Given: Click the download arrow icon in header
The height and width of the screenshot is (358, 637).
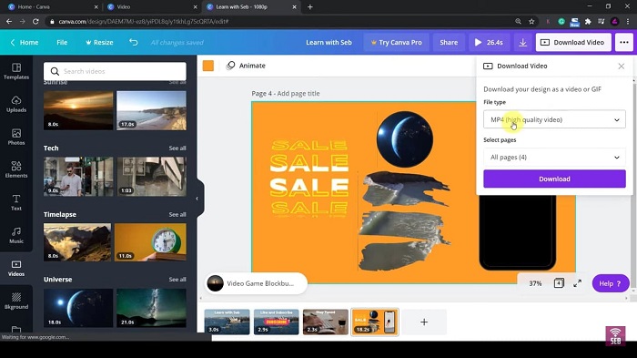Looking at the screenshot, I should click(523, 42).
